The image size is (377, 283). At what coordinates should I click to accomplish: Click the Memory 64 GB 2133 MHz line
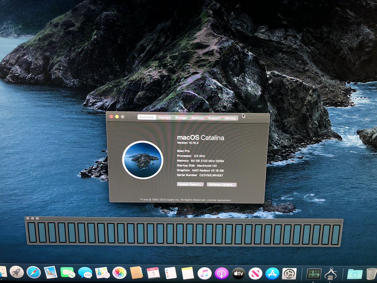(x=200, y=161)
